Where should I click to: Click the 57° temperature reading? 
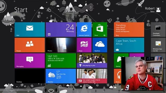click(58, 72)
